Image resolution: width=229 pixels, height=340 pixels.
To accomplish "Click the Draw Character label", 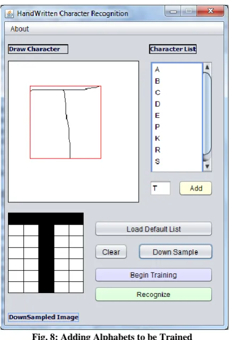I will 38,49.
